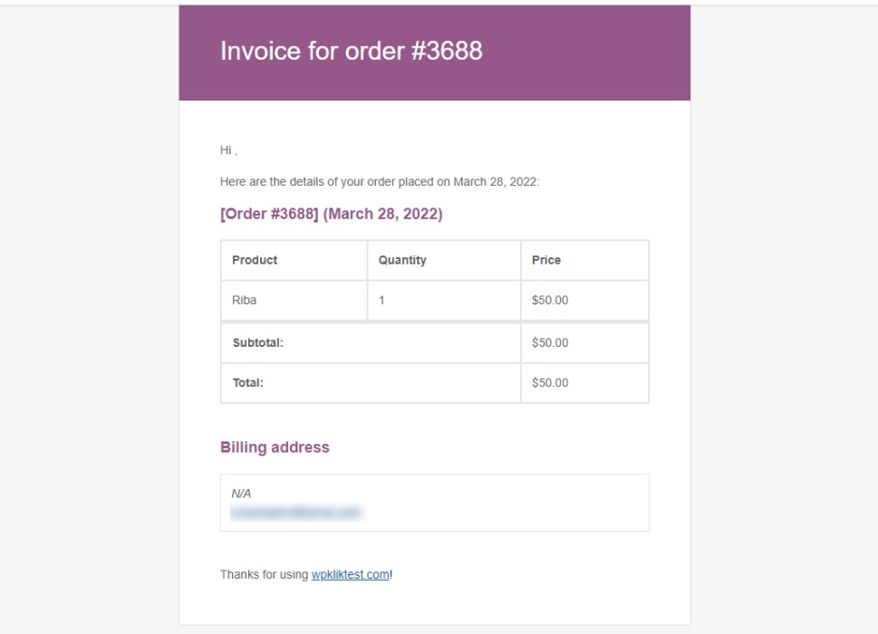Click the Quantity column header

[444, 260]
